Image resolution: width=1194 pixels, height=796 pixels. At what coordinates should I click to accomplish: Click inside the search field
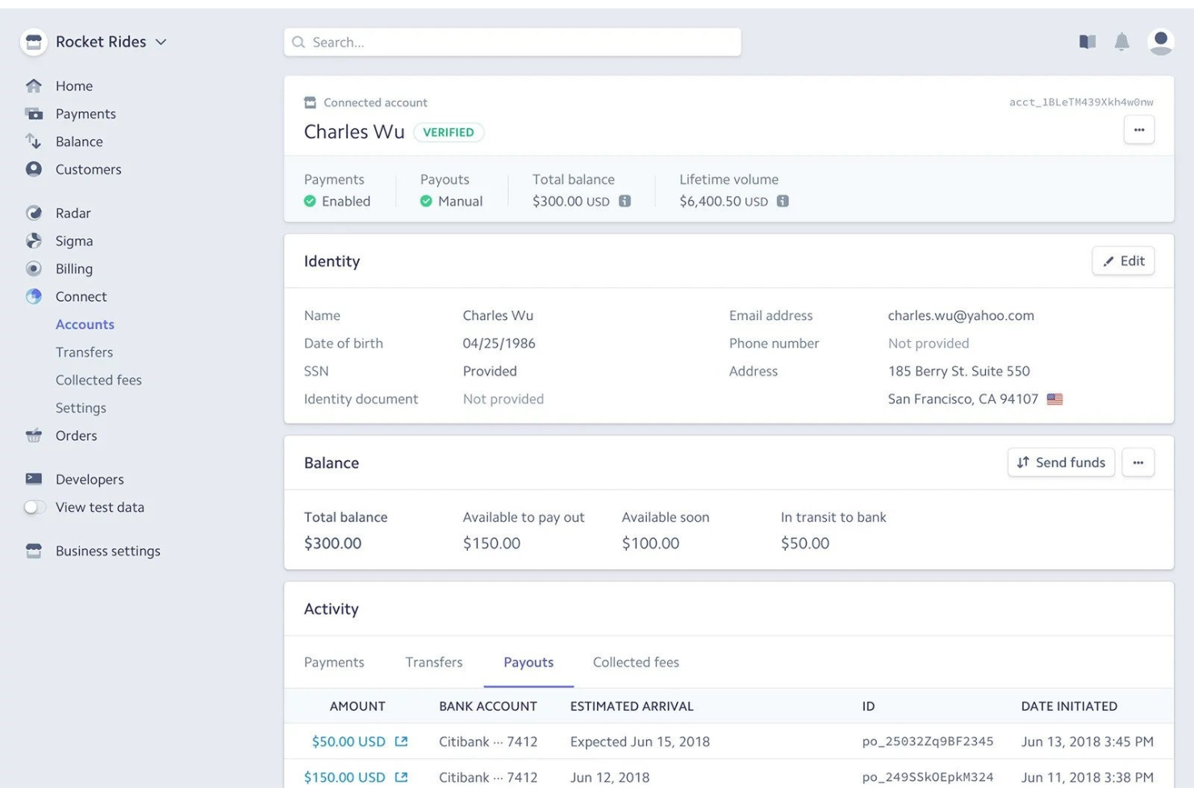pyautogui.click(x=512, y=42)
